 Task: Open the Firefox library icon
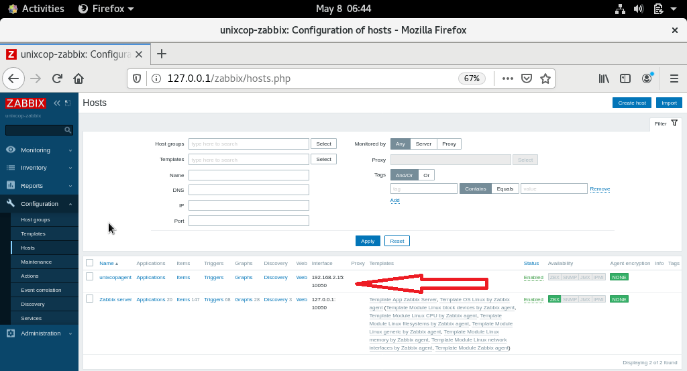[x=604, y=78]
